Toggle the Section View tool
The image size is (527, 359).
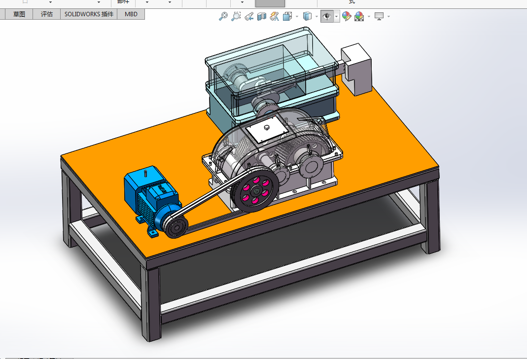(261, 16)
